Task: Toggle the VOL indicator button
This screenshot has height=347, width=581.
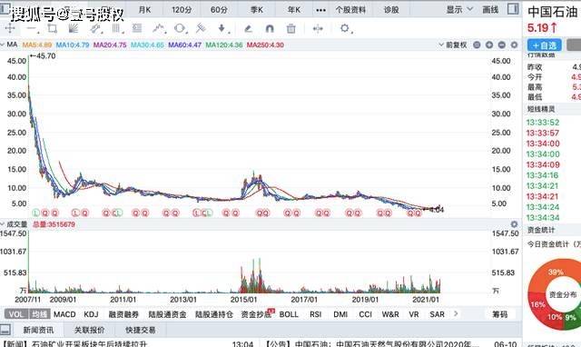Action: pos(16,314)
